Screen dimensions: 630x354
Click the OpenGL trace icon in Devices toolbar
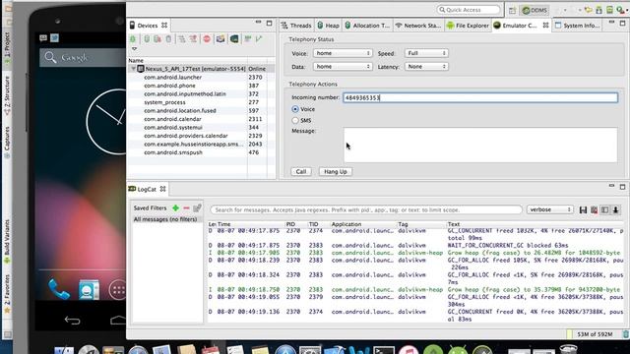tap(259, 39)
